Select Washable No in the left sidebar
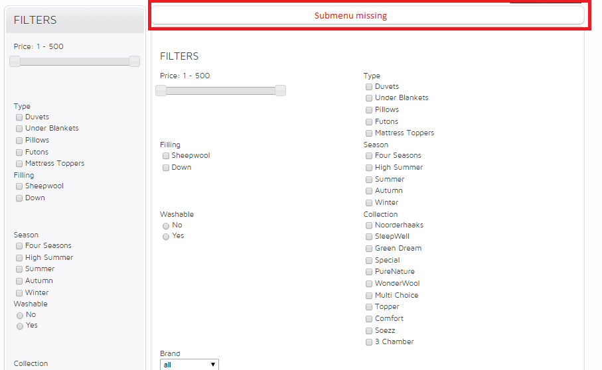Screen dimensions: 602x370 (x=20, y=315)
